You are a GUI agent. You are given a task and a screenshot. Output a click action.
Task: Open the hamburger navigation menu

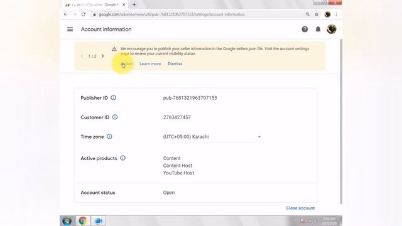[x=70, y=30]
